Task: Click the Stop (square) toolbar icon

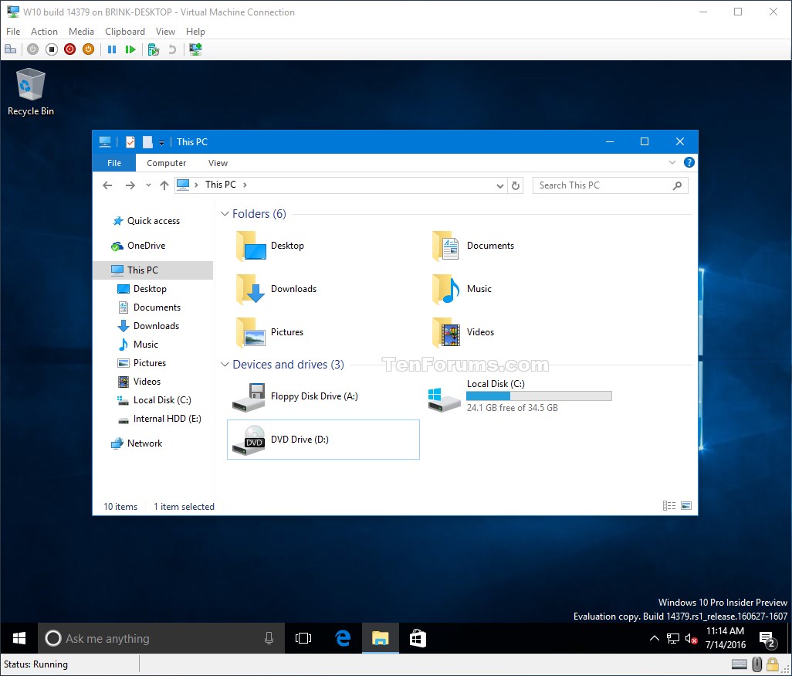Action: (52, 49)
